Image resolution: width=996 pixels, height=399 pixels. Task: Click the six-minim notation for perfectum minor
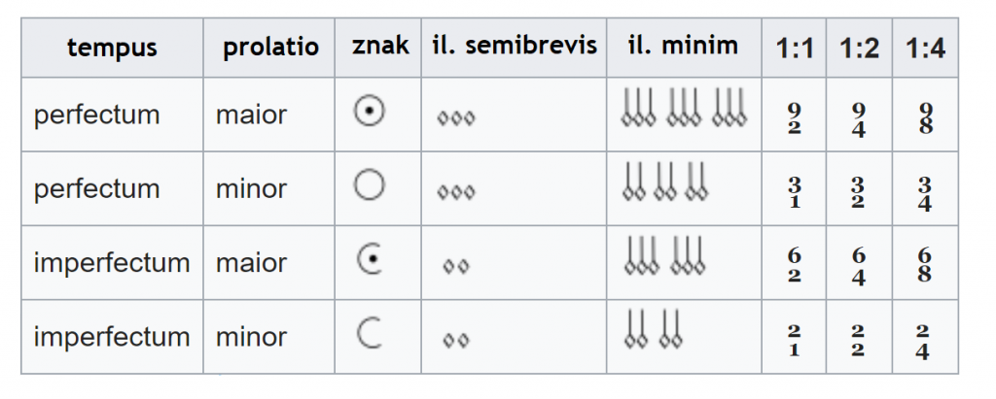pos(664,182)
